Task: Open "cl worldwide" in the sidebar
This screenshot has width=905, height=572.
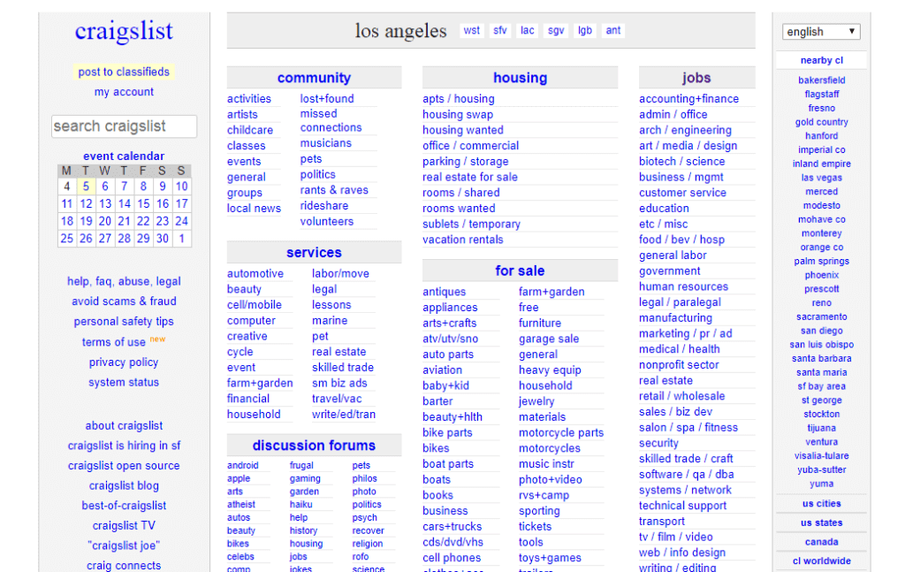Action: point(820,561)
